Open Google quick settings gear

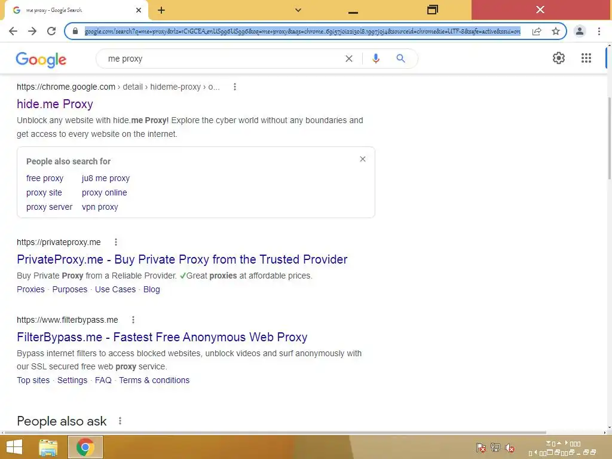[559, 58]
